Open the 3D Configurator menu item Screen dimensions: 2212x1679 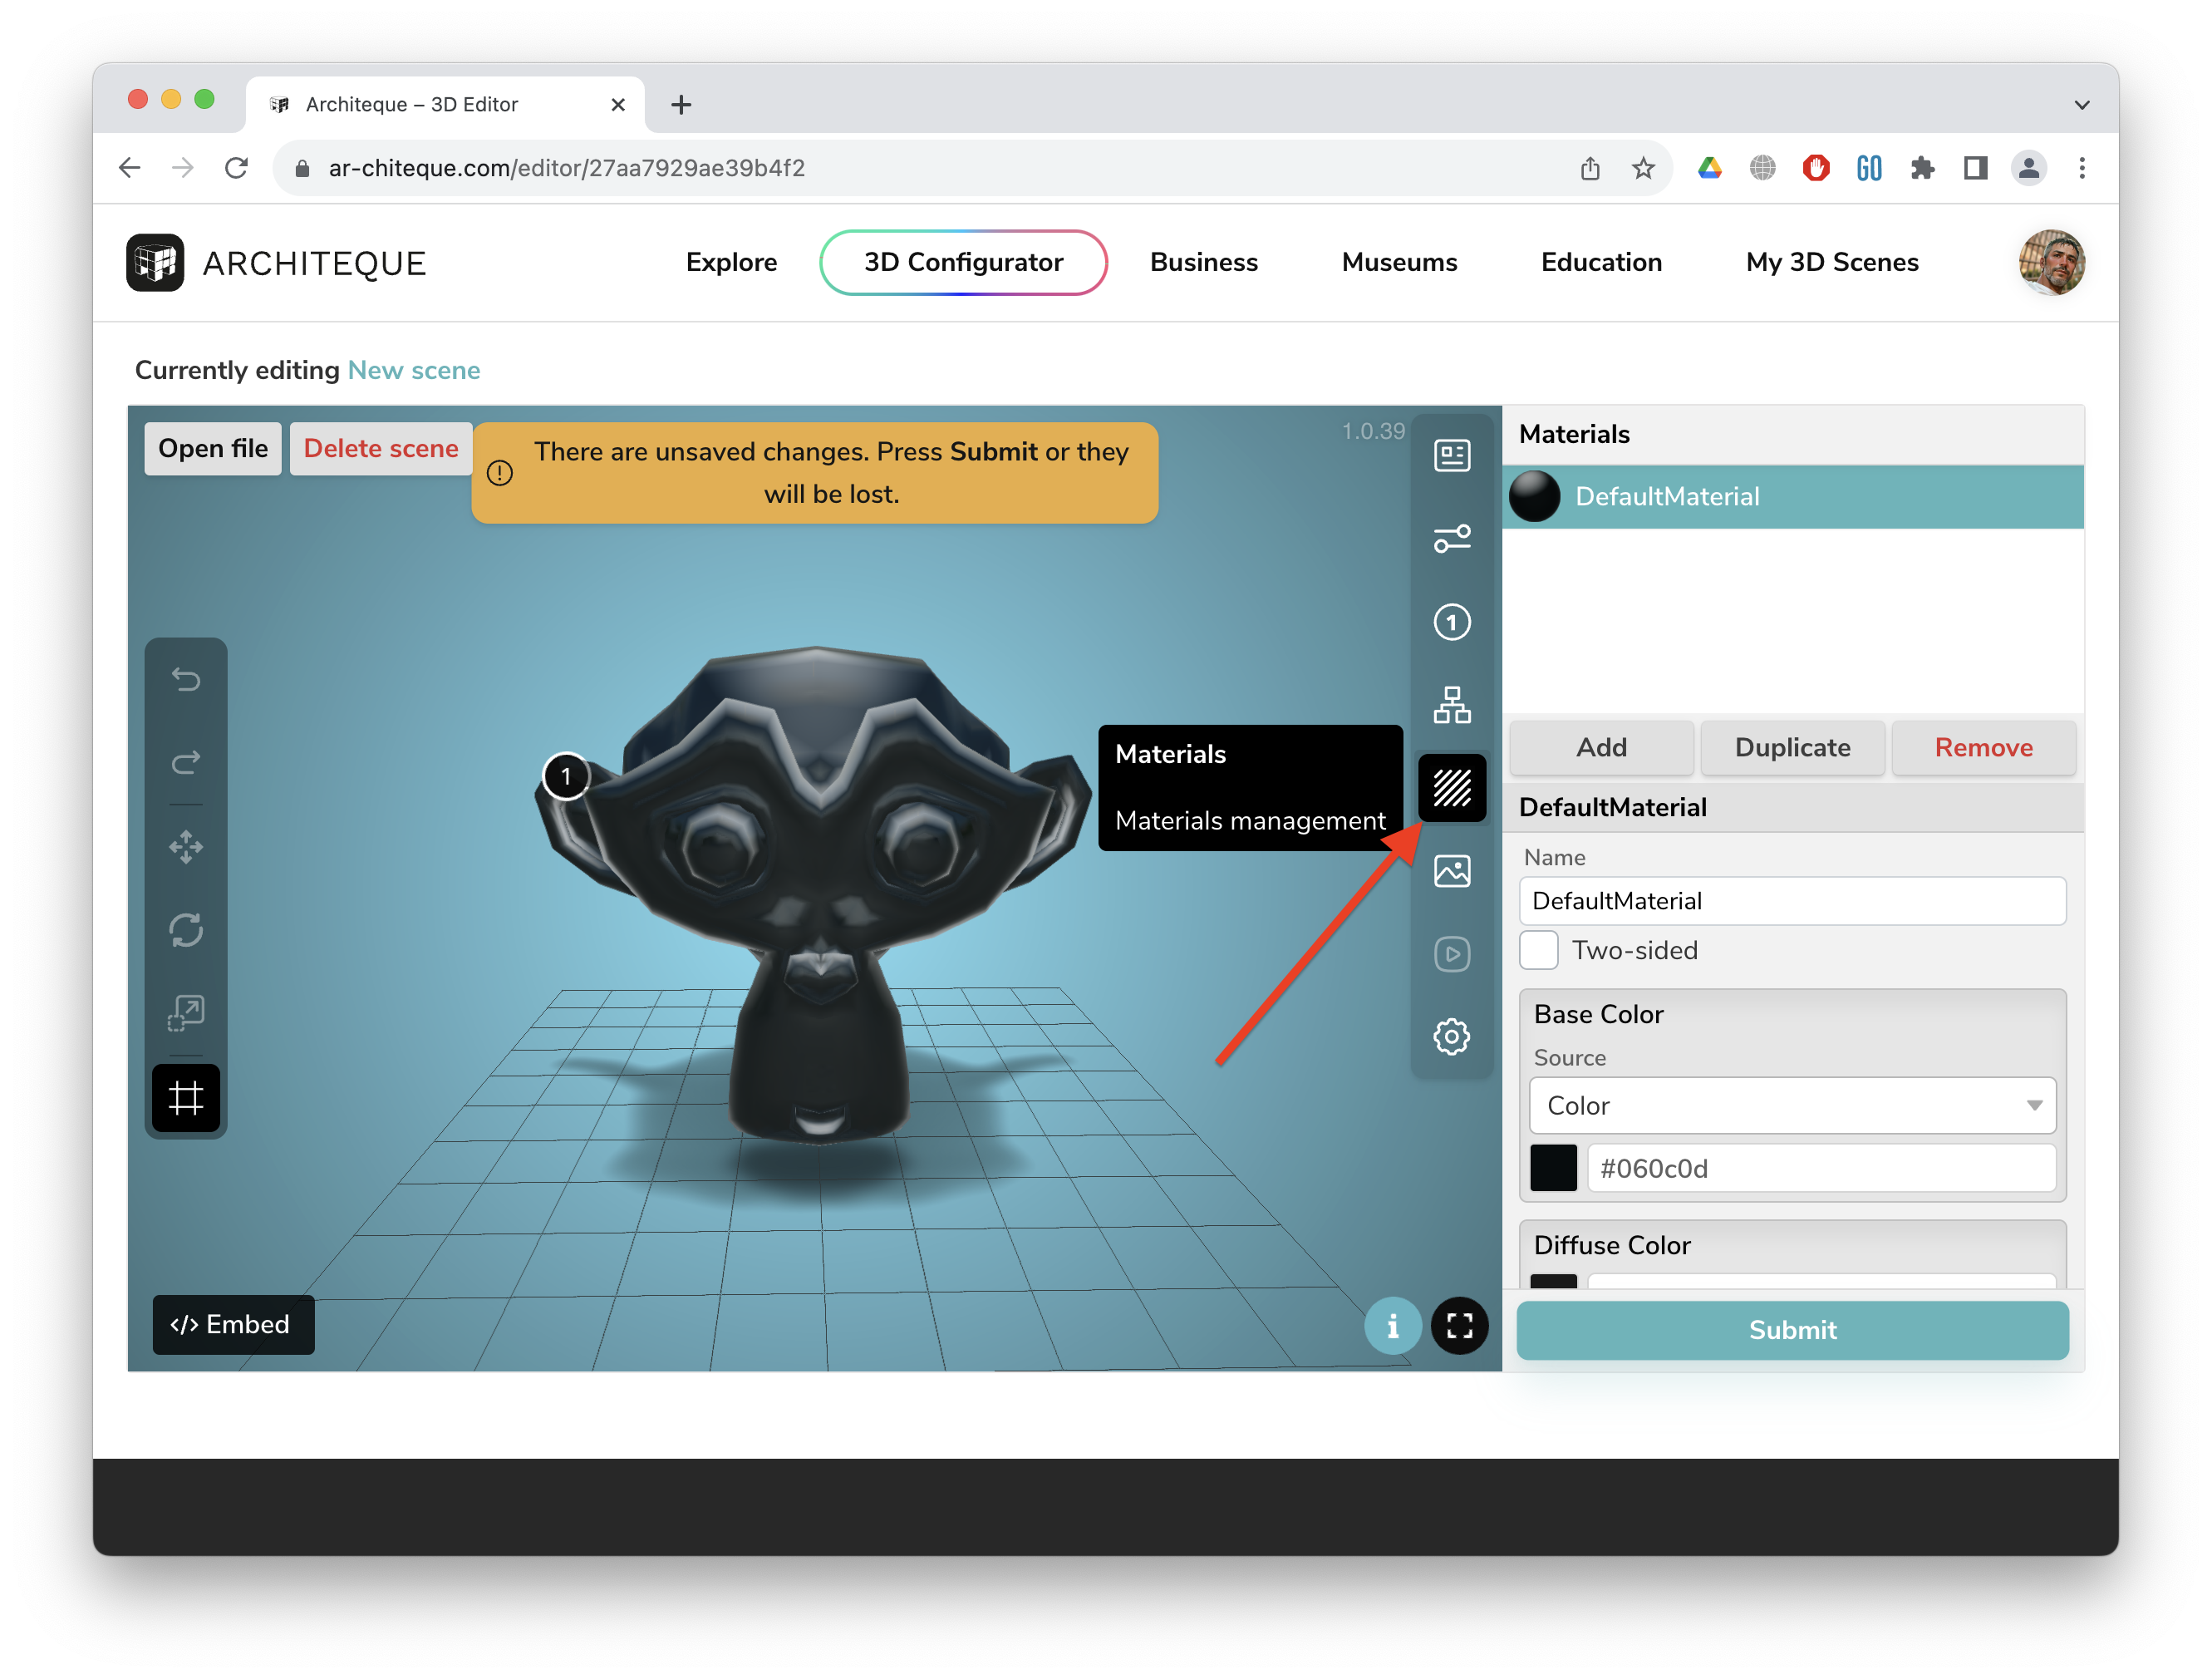963,262
